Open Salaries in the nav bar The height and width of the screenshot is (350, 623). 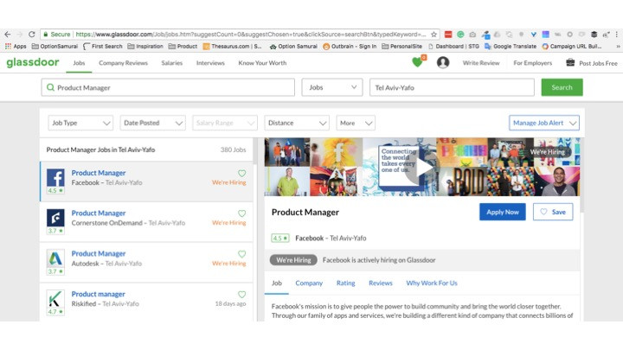pos(171,63)
